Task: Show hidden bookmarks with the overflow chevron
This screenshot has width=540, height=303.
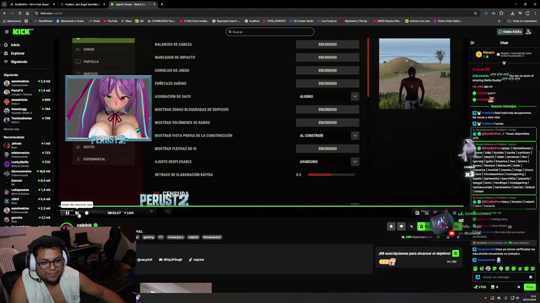Action: pyautogui.click(x=499, y=21)
